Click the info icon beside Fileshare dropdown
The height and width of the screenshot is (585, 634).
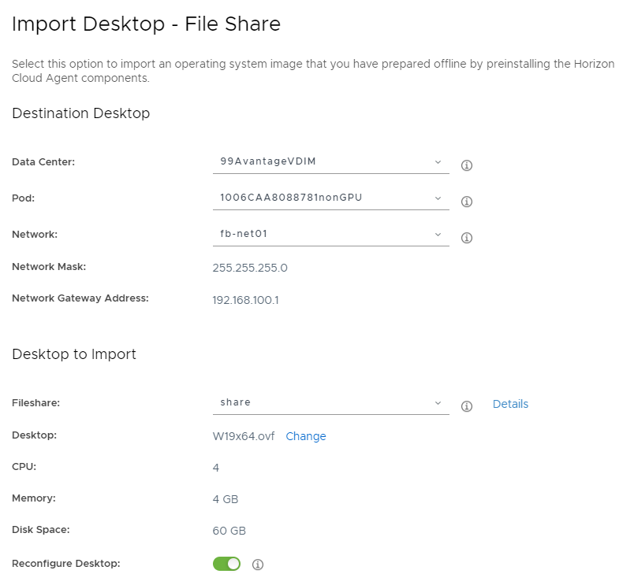tap(466, 406)
